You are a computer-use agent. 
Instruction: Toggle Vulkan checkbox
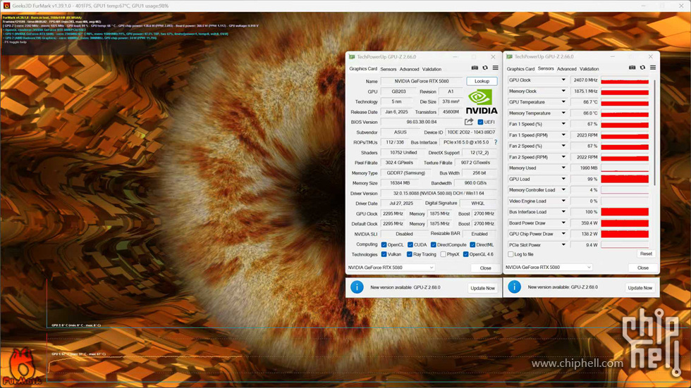coord(384,254)
